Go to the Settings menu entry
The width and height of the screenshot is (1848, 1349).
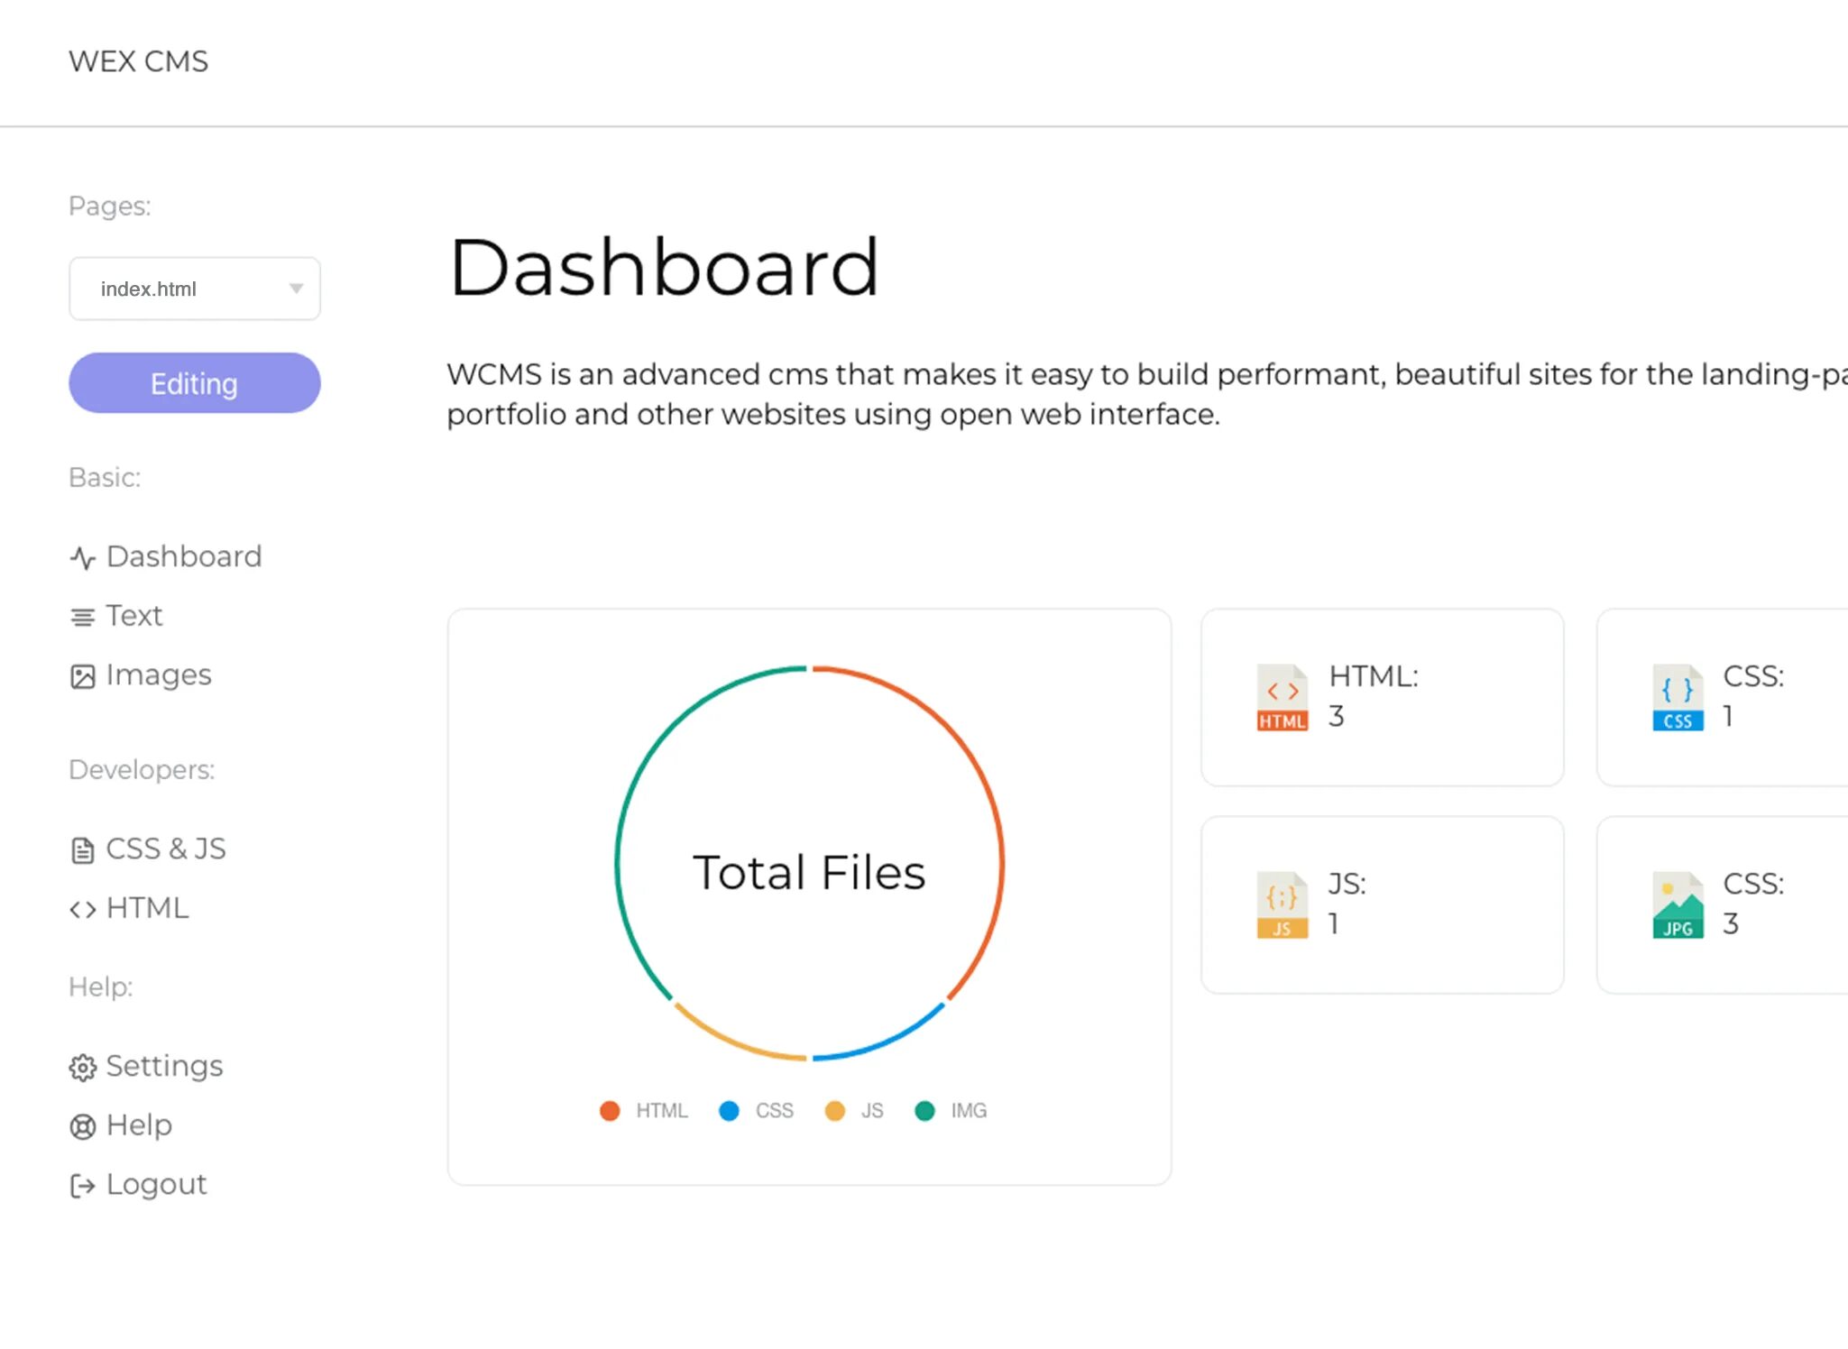pos(163,1066)
